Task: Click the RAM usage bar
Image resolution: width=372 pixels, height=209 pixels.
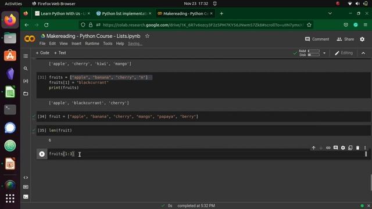Action: click(x=314, y=51)
